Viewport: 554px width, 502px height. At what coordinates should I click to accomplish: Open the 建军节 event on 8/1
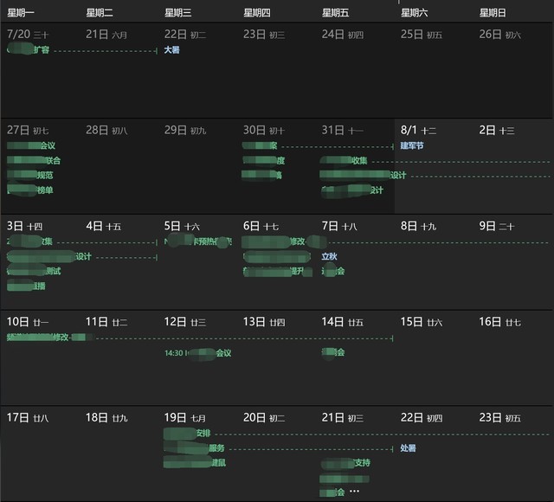pyautogui.click(x=411, y=145)
